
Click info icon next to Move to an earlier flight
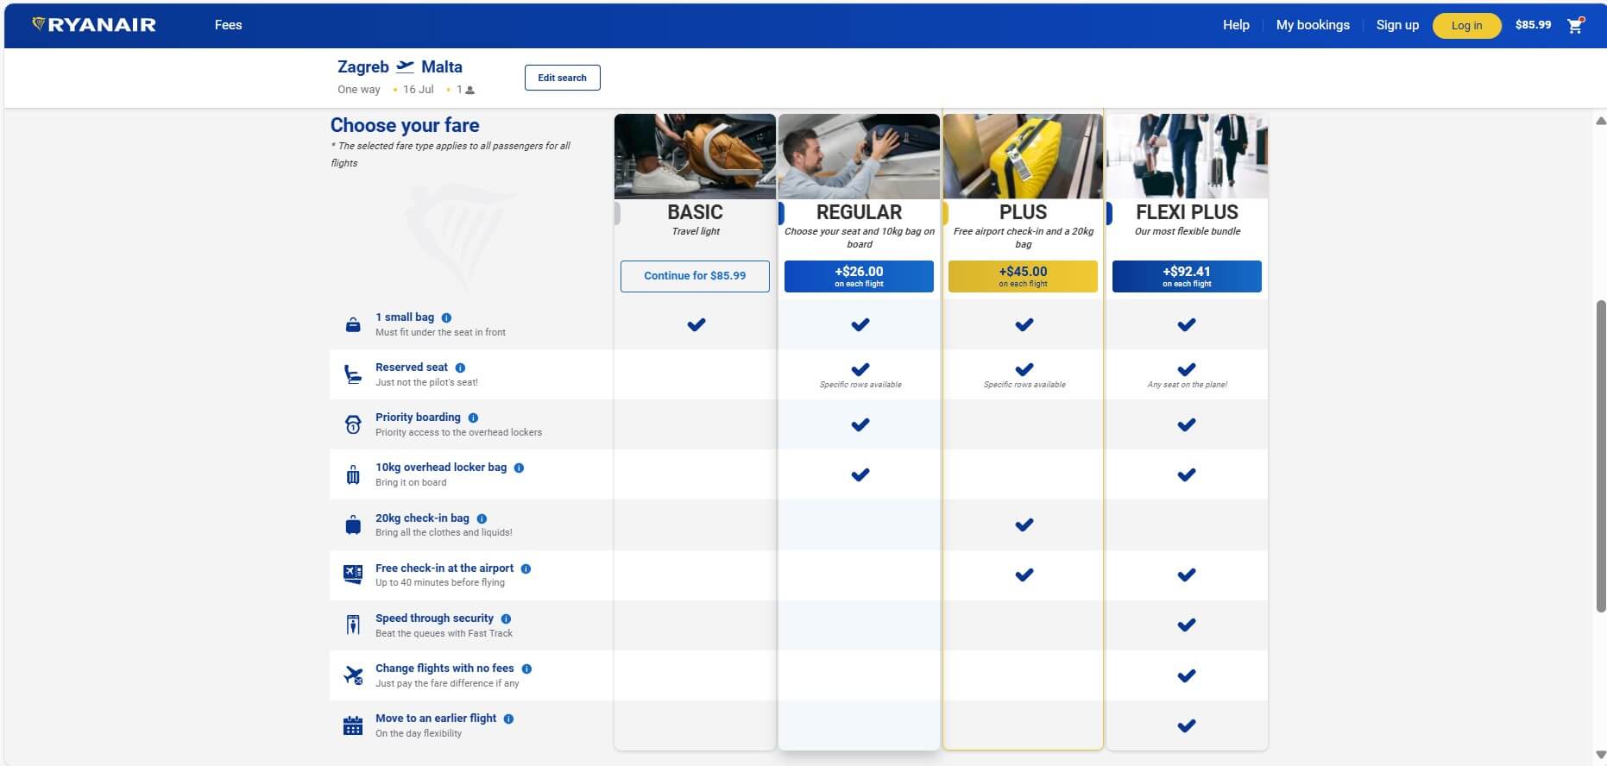coord(508,719)
